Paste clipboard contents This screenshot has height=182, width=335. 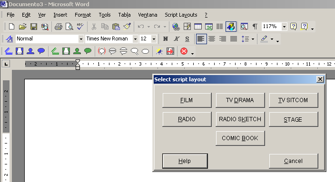pos(116,27)
